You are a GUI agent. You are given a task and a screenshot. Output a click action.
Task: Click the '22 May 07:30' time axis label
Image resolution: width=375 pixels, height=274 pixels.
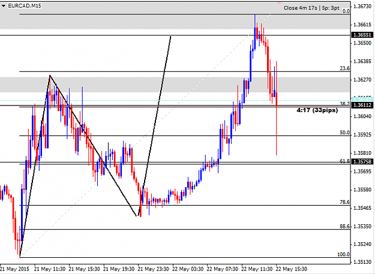coord(223,269)
